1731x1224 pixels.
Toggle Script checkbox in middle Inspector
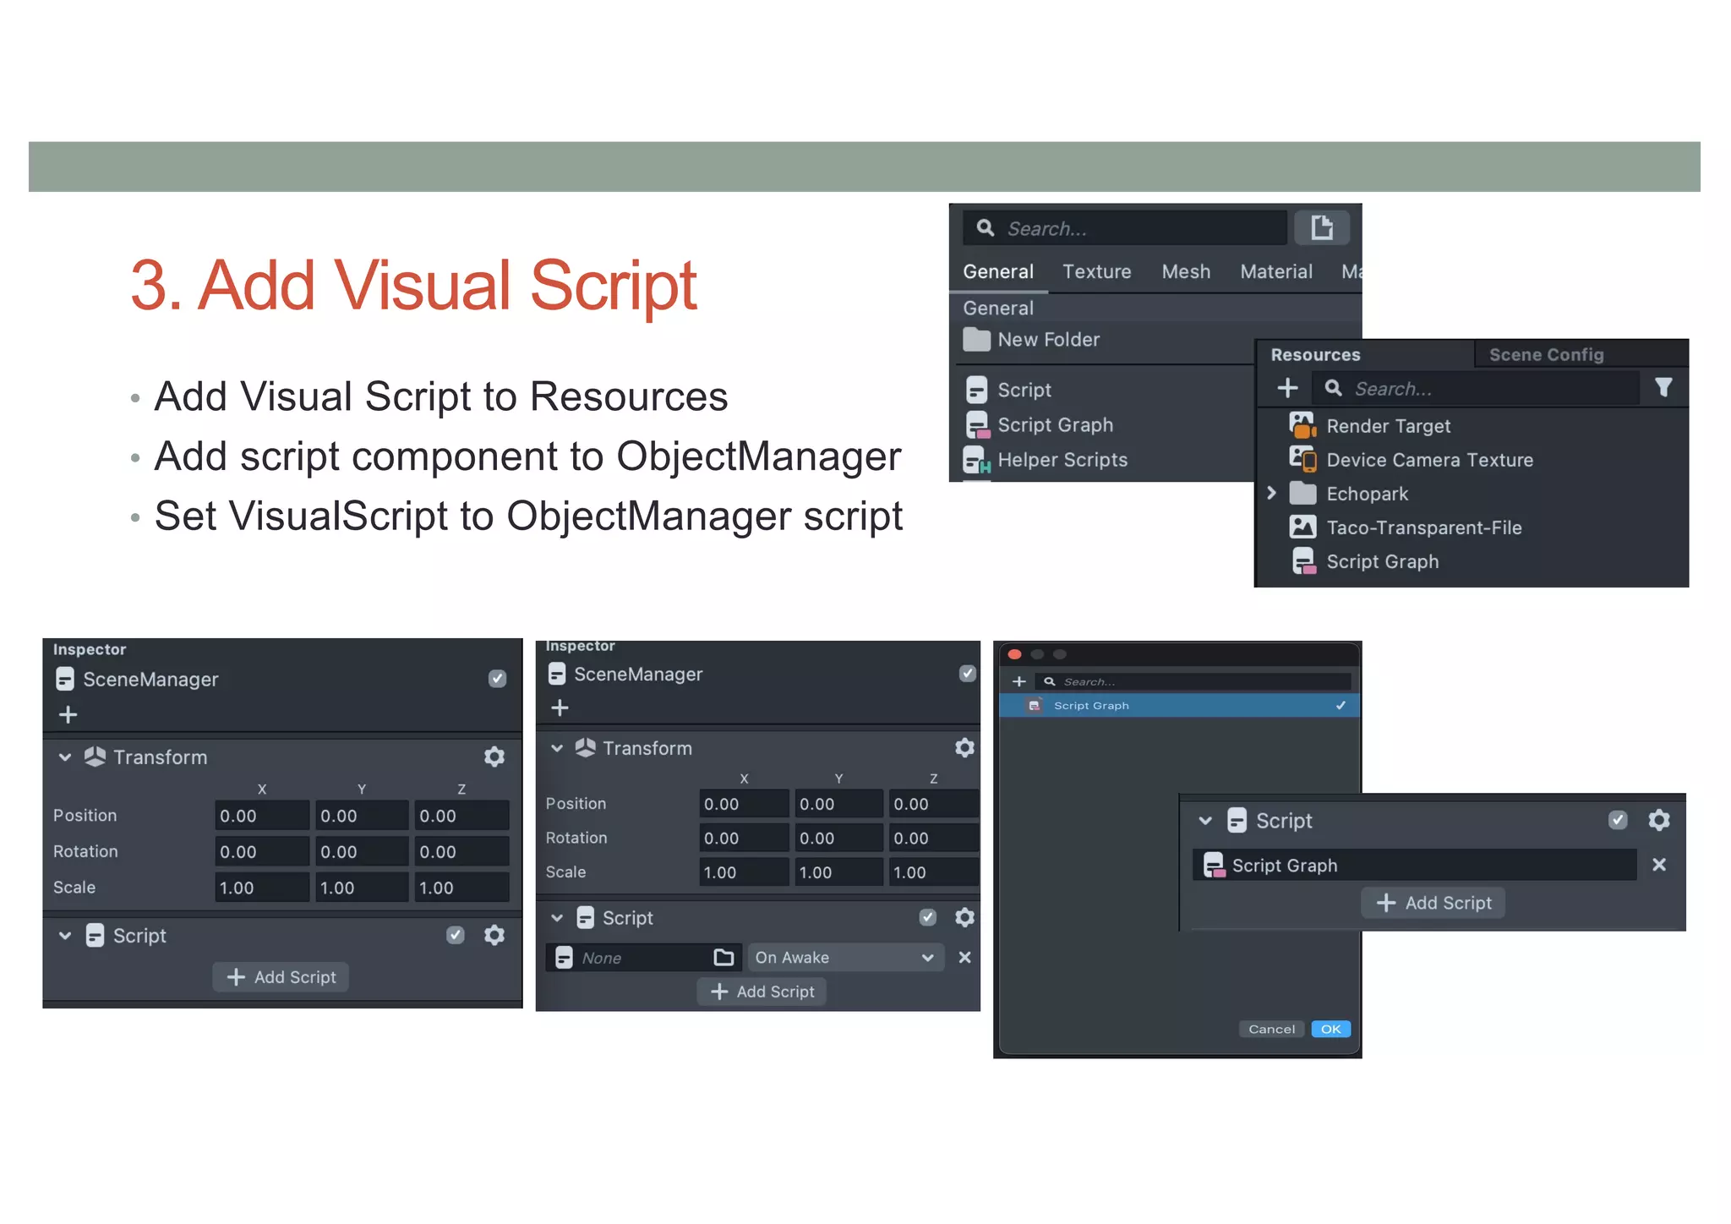click(928, 917)
